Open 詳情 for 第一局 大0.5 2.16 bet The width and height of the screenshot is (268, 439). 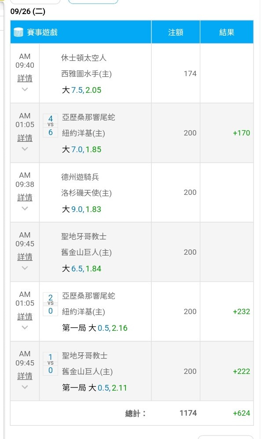click(x=25, y=317)
